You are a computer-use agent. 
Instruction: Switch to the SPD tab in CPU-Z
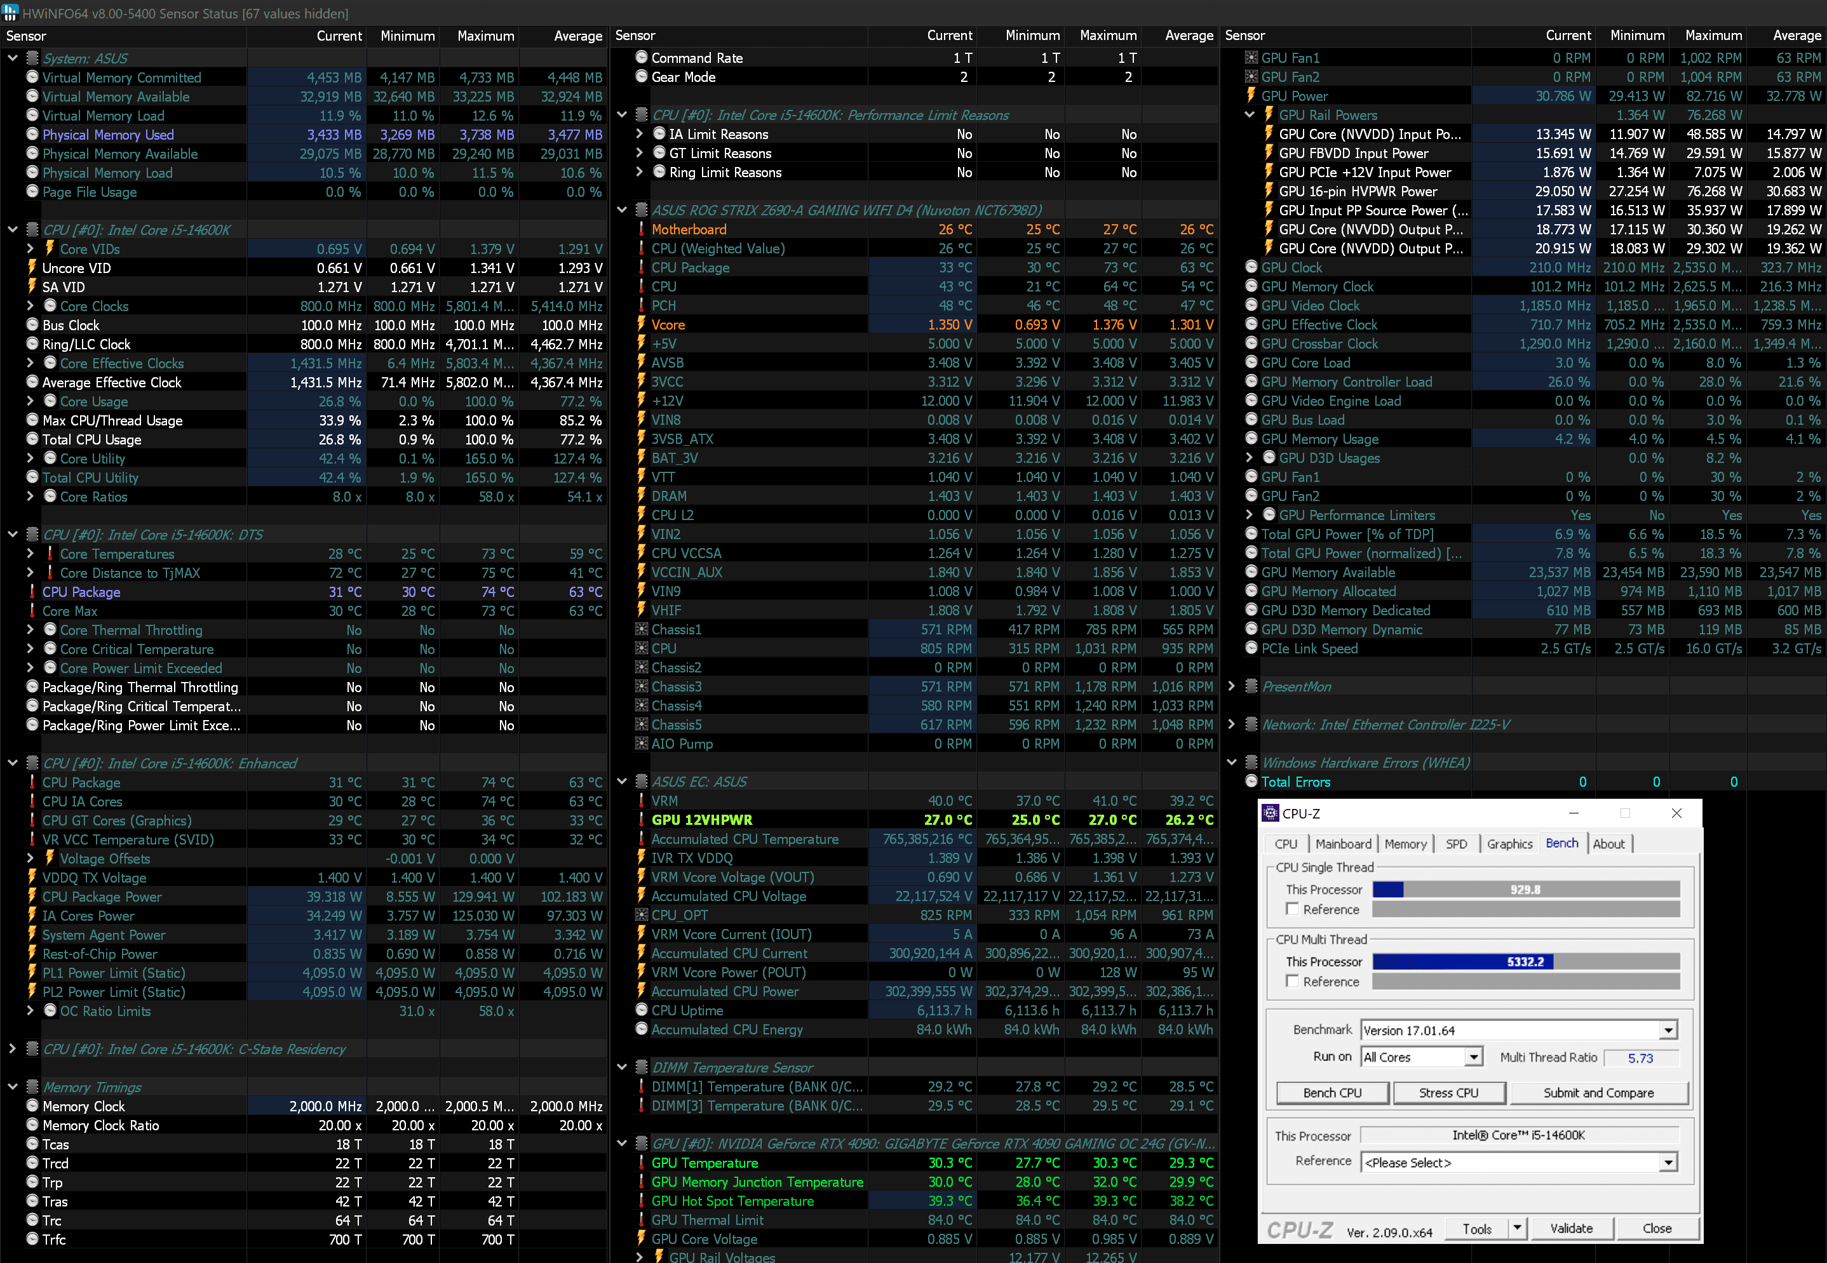1456,845
